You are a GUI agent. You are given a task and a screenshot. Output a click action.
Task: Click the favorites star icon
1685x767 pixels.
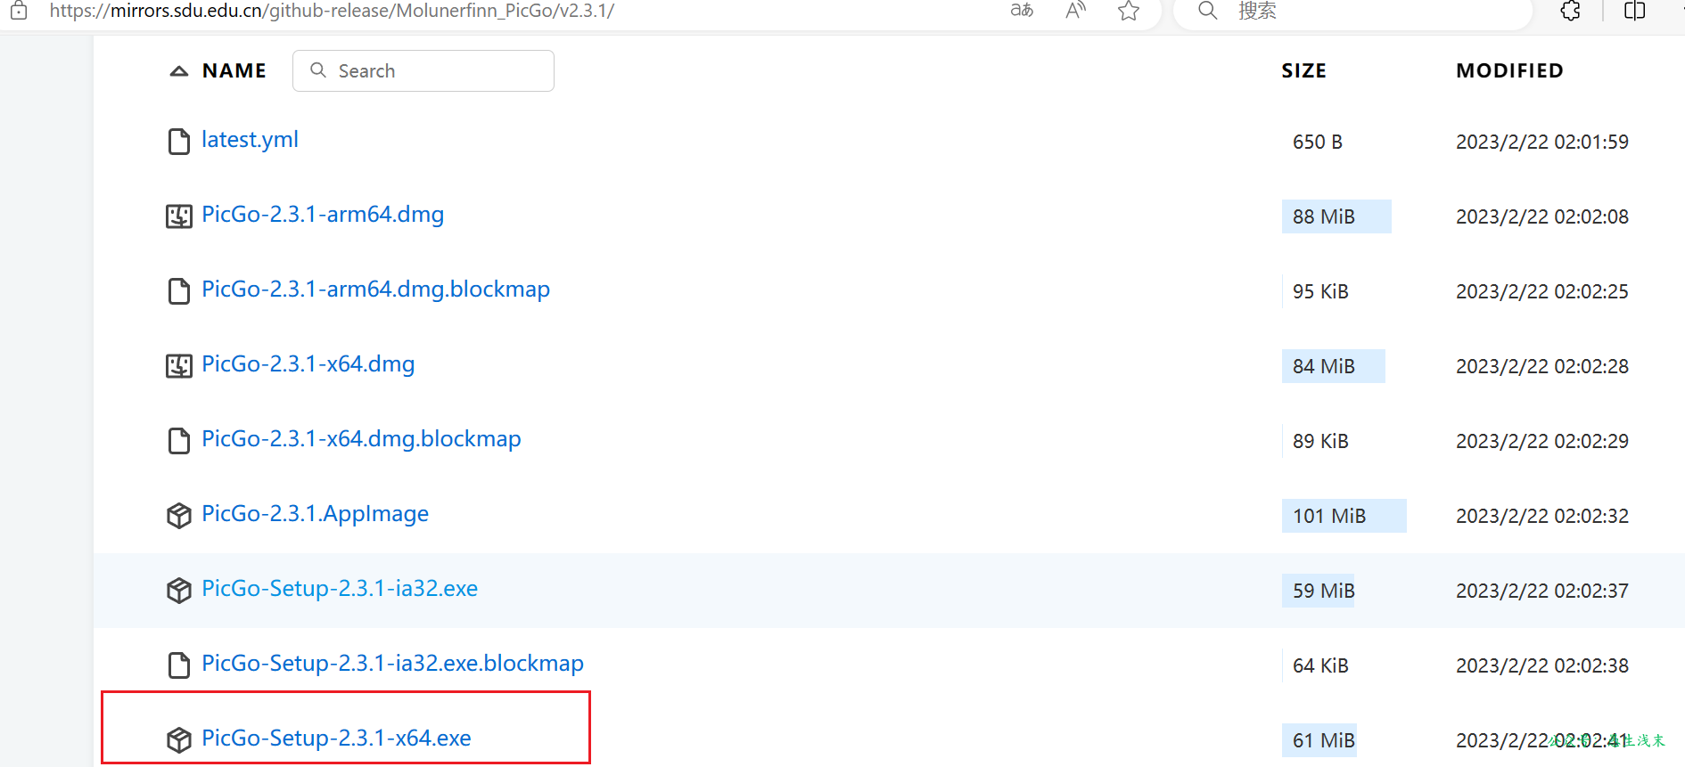(x=1129, y=11)
